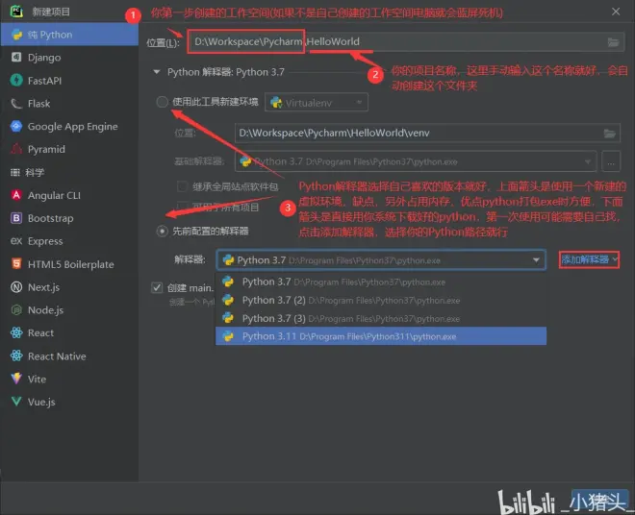Select the HTML5 Boilerplate icon
Image resolution: width=635 pixels, height=515 pixels.
tap(17, 264)
